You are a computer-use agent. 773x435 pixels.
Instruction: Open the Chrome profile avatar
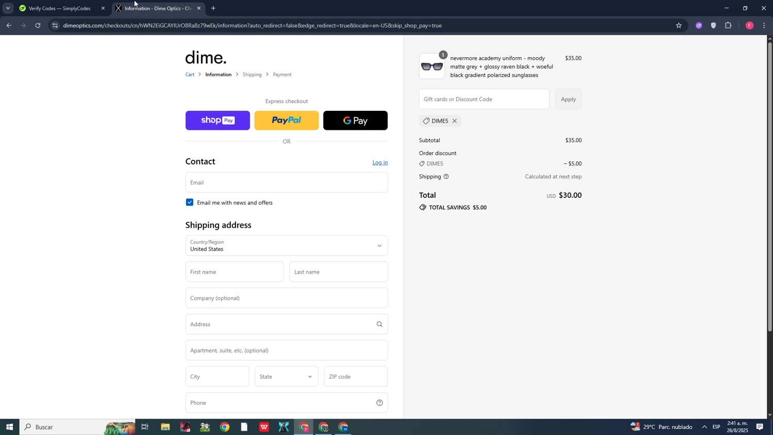750,25
